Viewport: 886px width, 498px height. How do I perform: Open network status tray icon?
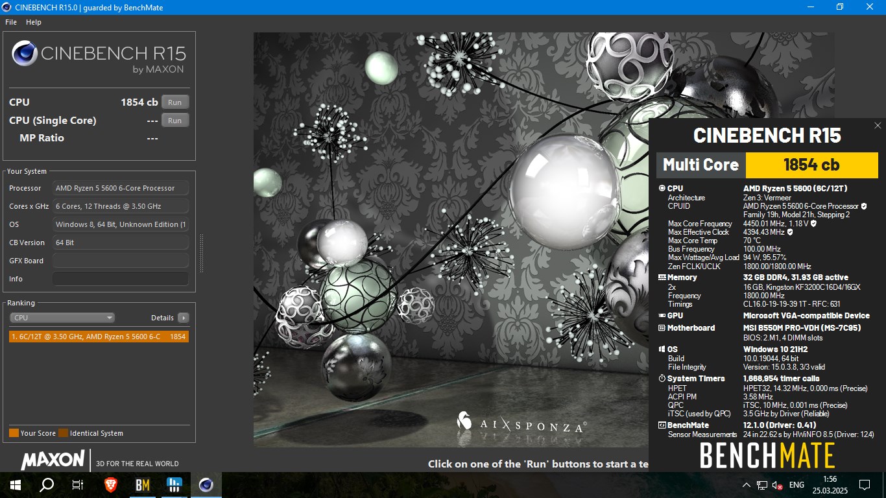[762, 485]
